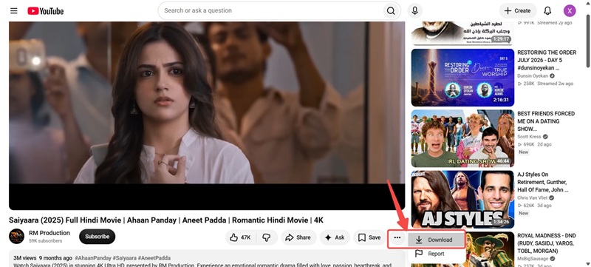The width and height of the screenshot is (591, 267).
Task: Click the Saiyaara (2025) video title
Action: click(x=166, y=220)
